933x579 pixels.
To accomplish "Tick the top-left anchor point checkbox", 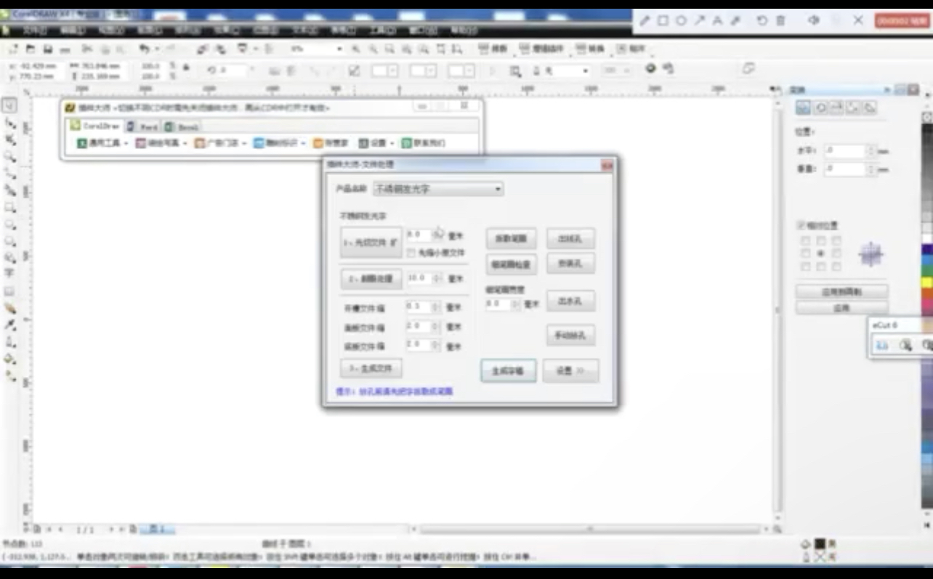I will [805, 240].
